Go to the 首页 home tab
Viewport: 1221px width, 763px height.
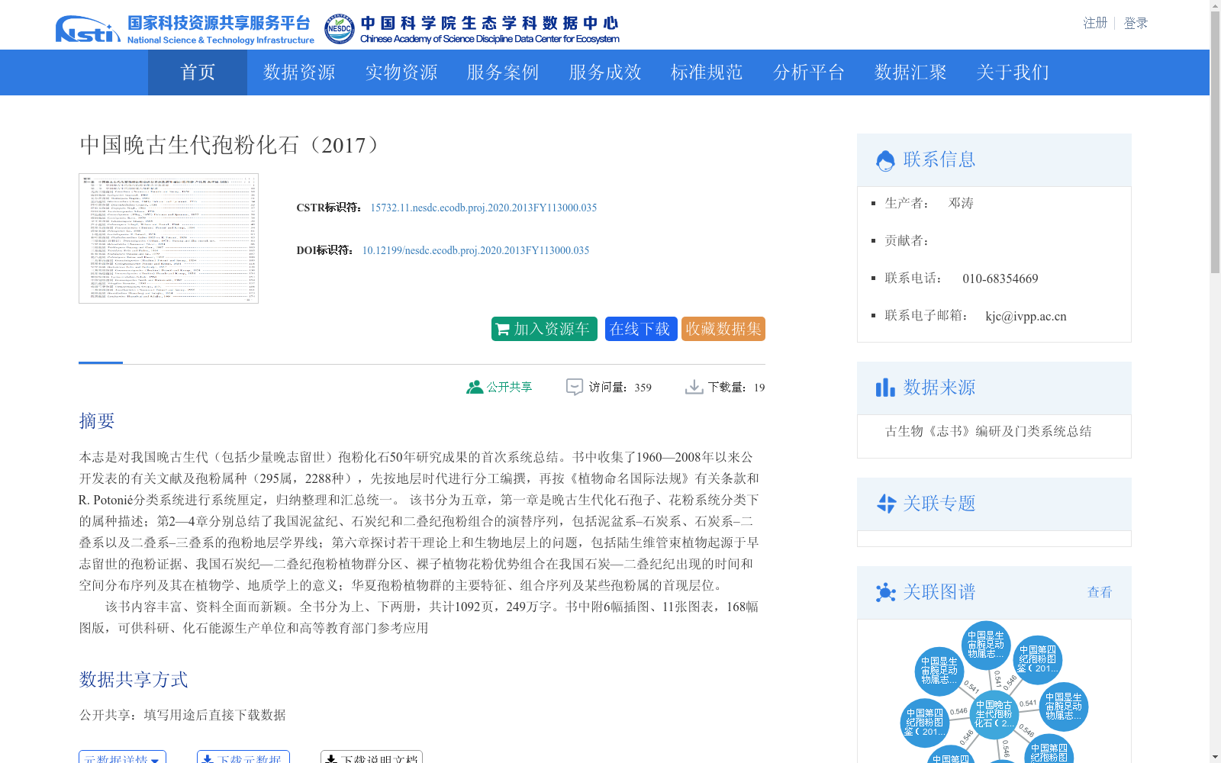198,72
